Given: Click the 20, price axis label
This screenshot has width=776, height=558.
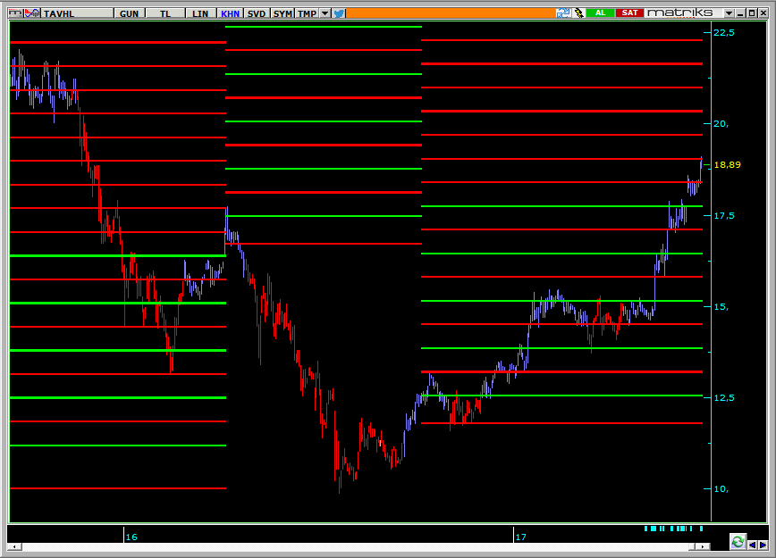Looking at the screenshot, I should [x=721, y=123].
